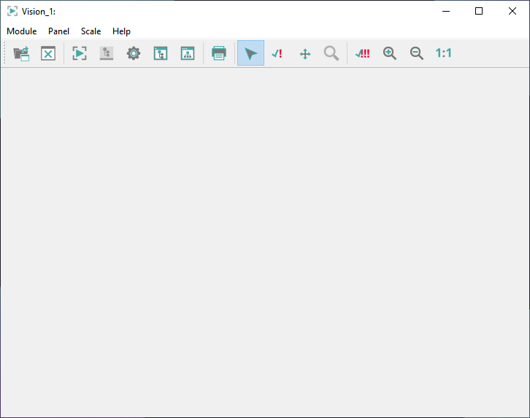Click the panel hierarchy diagram icon
Screen dimensions: 530x418
tap(188, 53)
